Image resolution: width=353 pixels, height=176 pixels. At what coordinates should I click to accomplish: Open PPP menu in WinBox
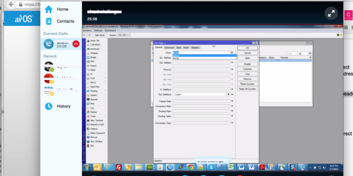pos(92,62)
